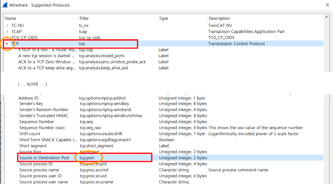Screen dimensions: 333x184
Task: Click the tcp.options.mptcp.sendrand filter
Action: [105, 110]
